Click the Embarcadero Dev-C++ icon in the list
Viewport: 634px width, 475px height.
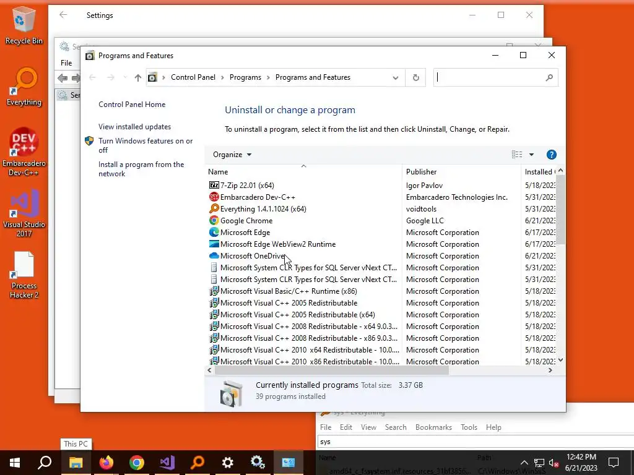click(214, 197)
